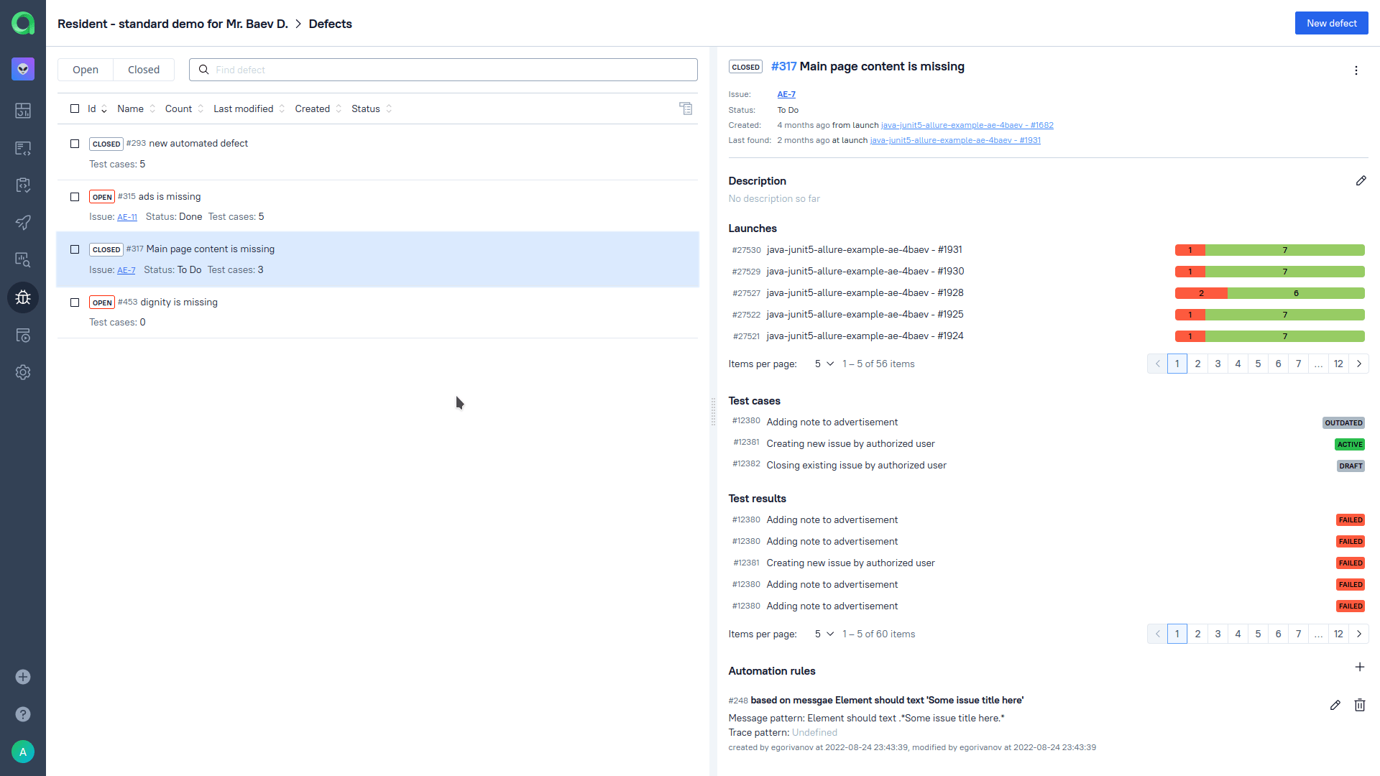Open the defect three-dot options menu
The image size is (1380, 776).
(x=1356, y=70)
